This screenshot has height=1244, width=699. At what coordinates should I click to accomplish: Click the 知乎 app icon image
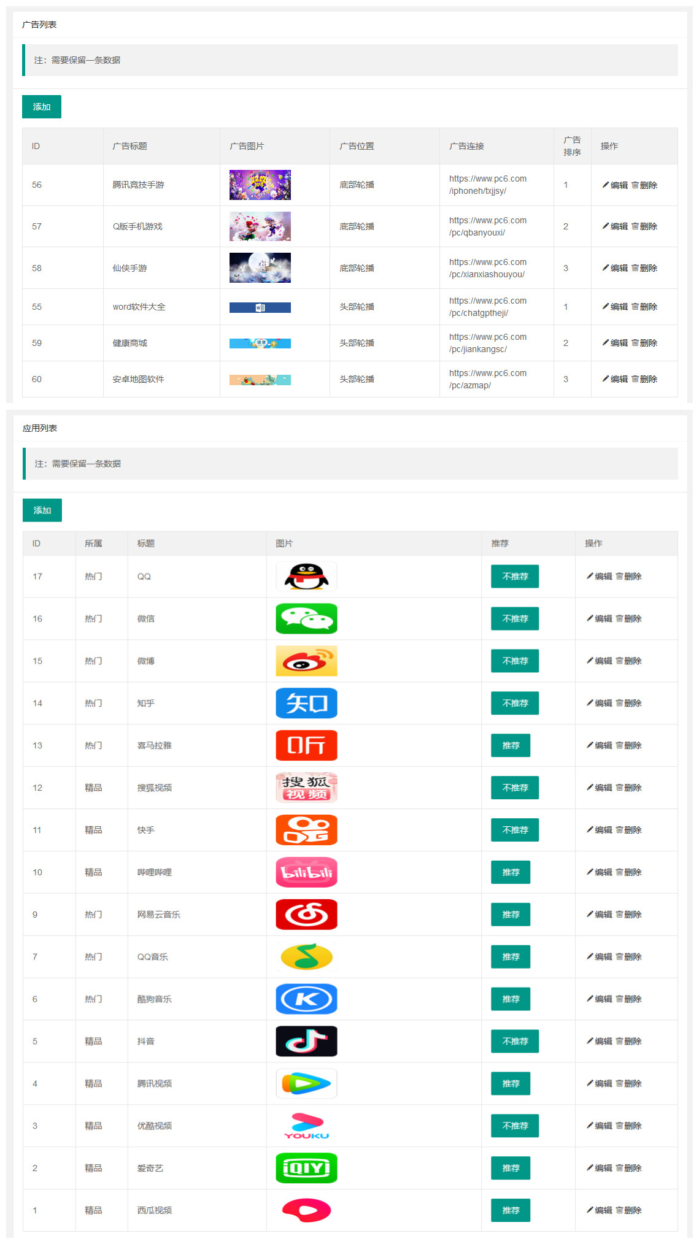click(306, 704)
